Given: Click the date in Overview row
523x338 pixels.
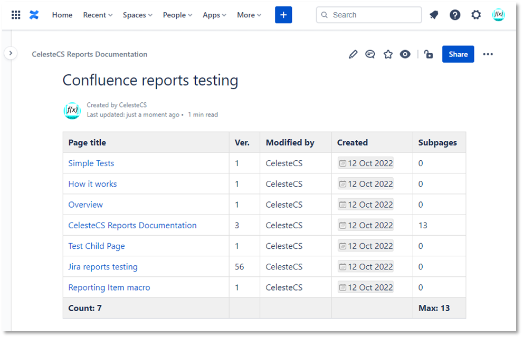Looking at the screenshot, I should (366, 205).
